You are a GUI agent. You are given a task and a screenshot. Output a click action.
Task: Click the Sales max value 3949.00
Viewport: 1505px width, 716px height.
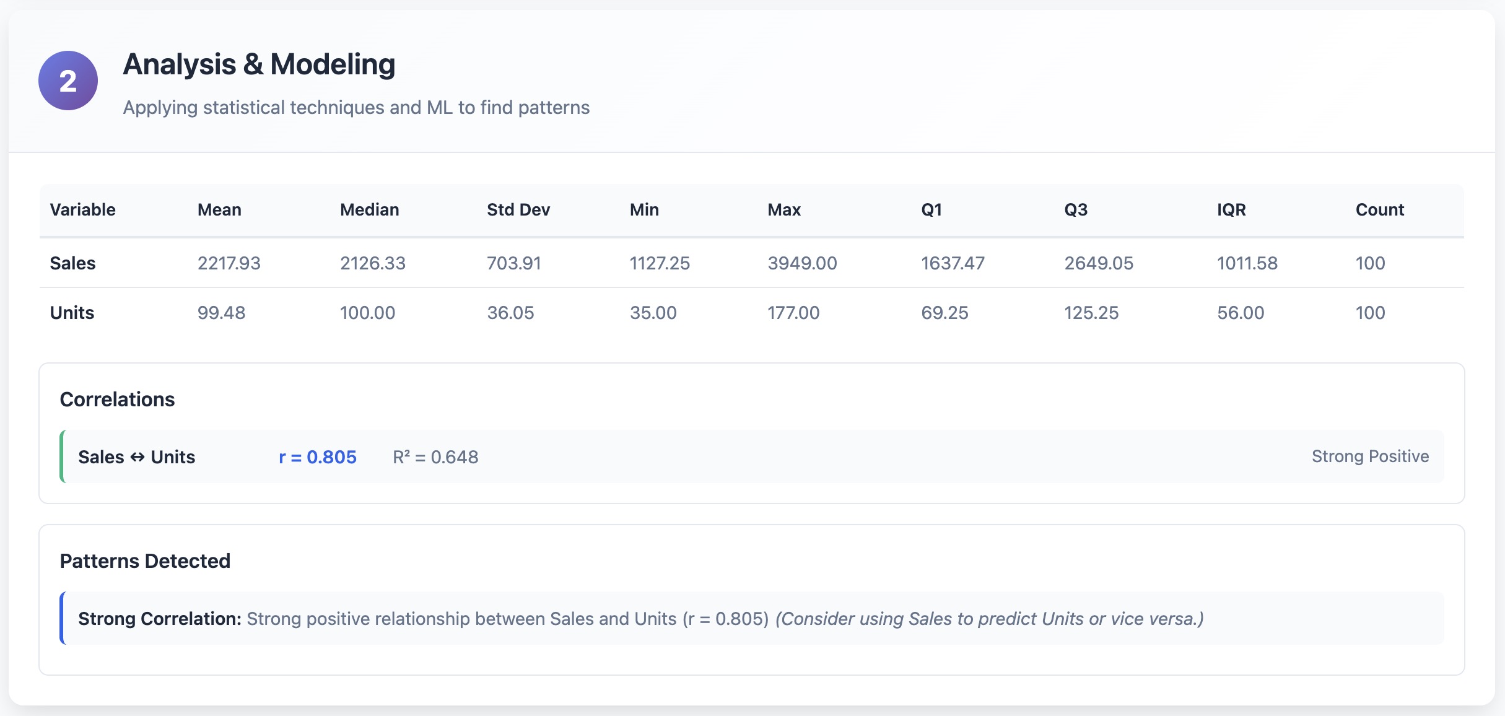coord(802,263)
